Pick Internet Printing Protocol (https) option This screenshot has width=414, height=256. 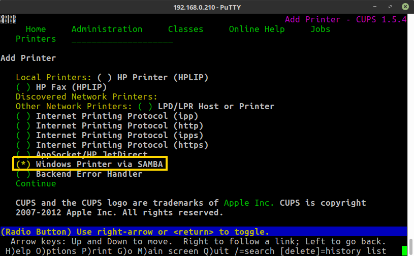click(23, 145)
